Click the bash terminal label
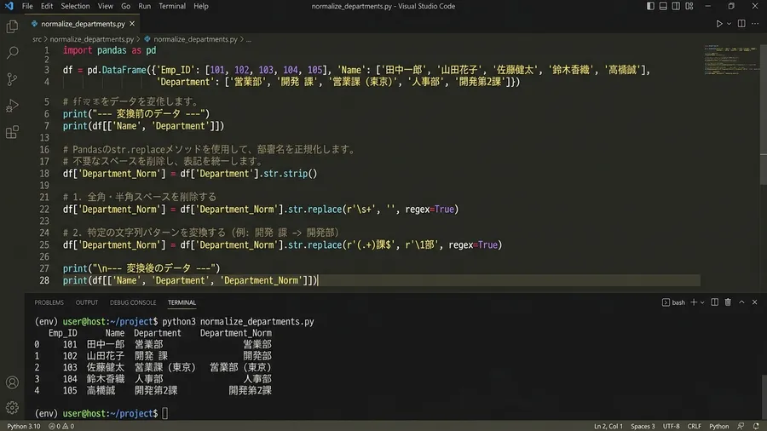Screen dimensions: 767x431 pyautogui.click(x=678, y=302)
